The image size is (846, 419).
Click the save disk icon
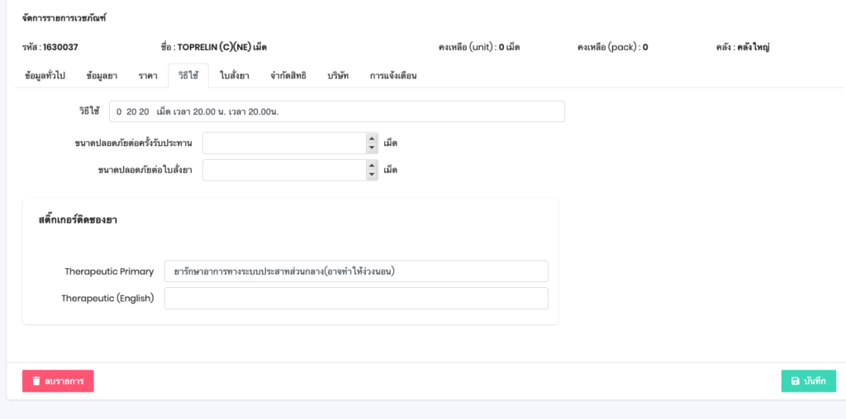tap(795, 381)
